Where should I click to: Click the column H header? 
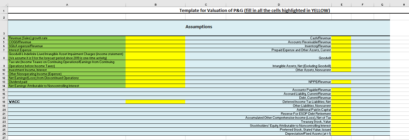pyautogui.click(x=400, y=4)
